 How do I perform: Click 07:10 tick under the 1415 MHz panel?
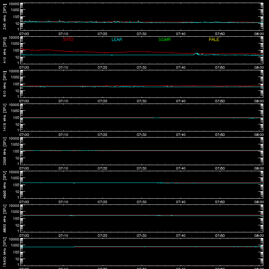63,135
